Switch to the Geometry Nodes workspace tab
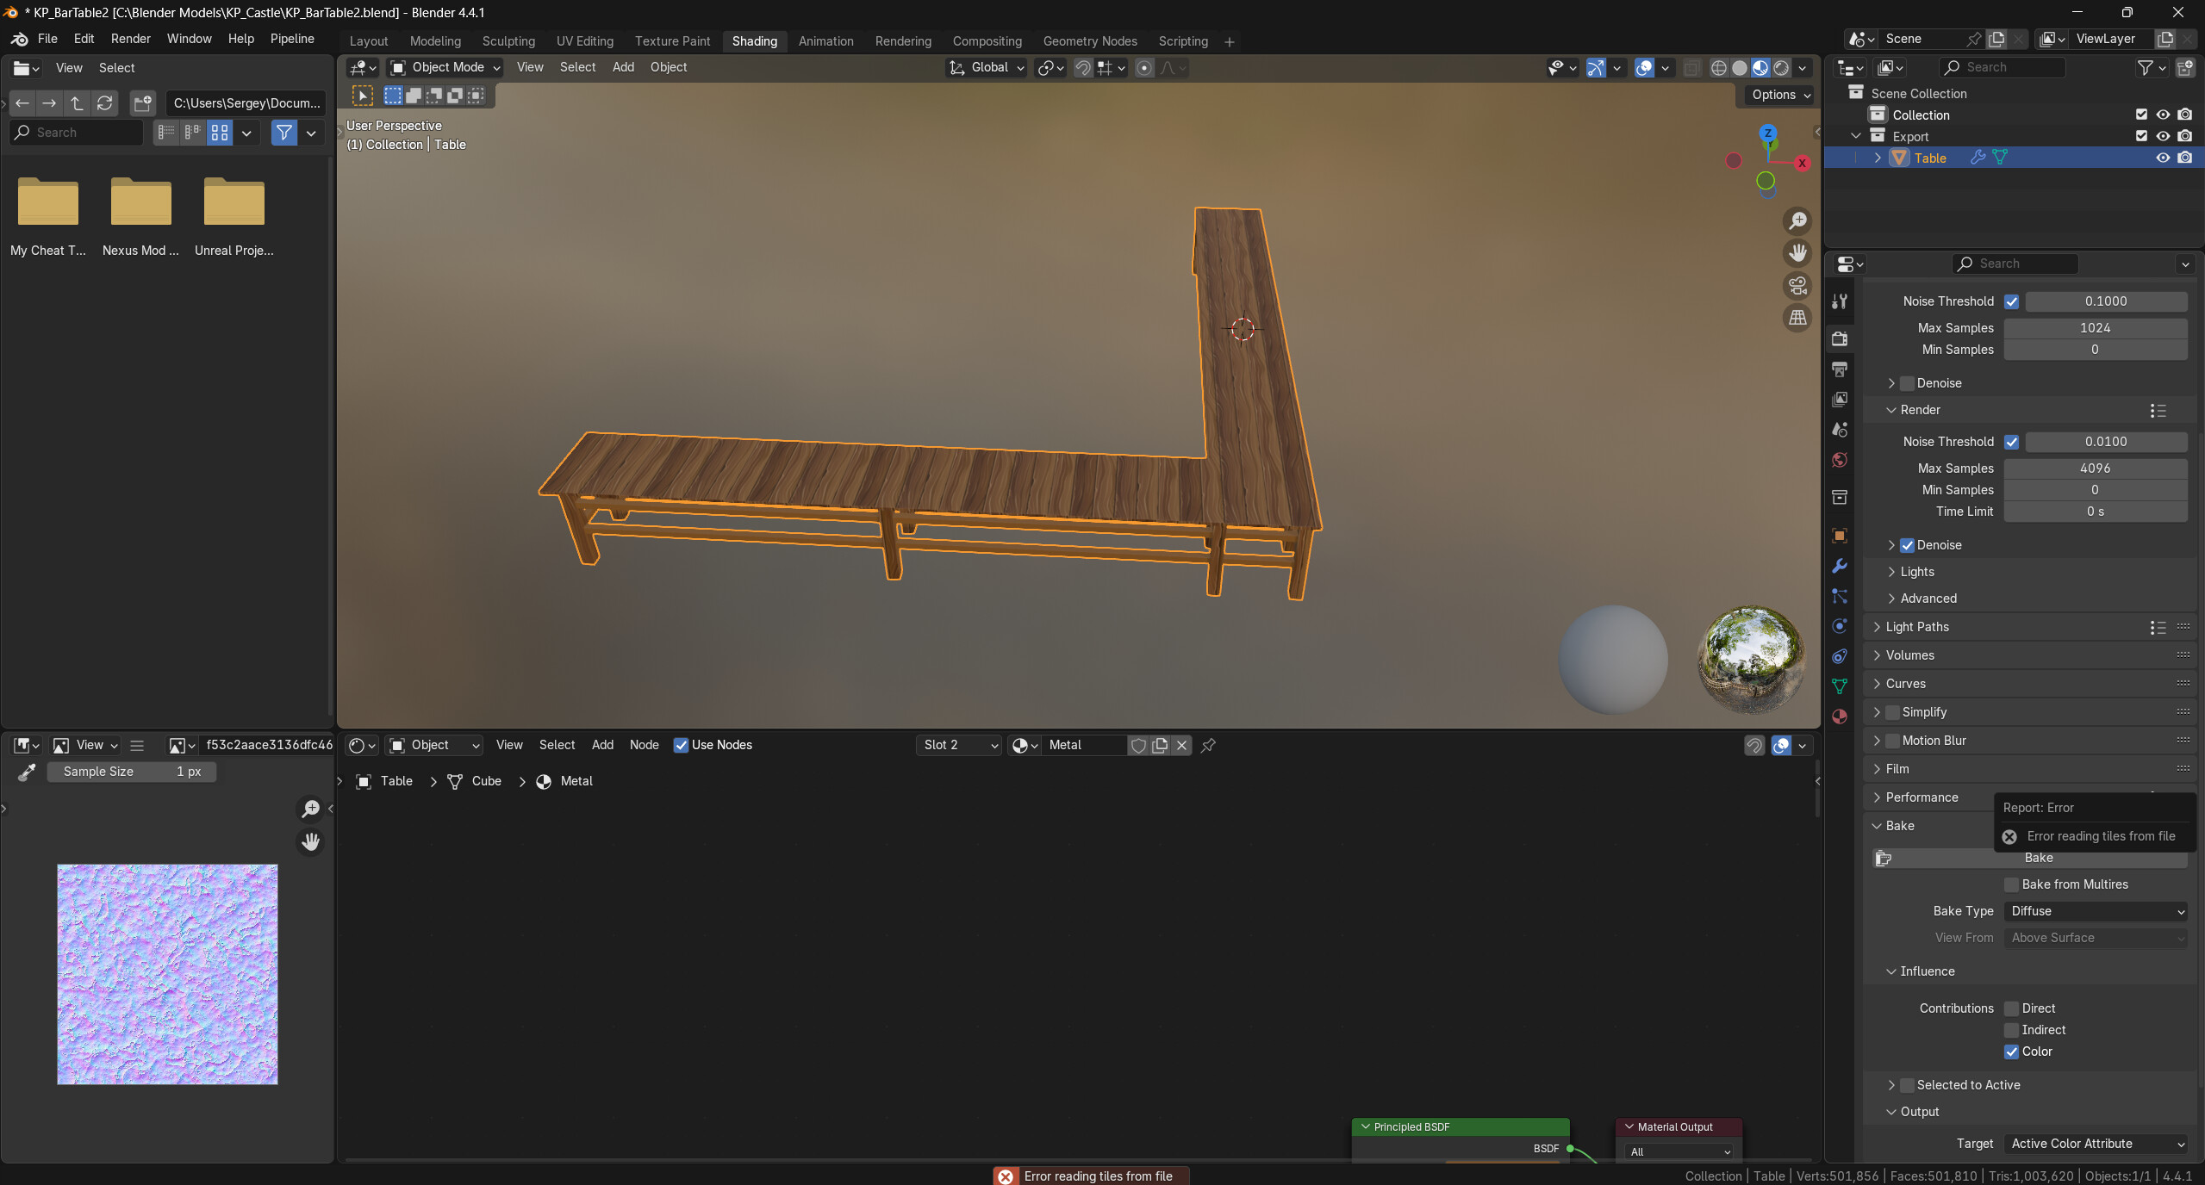 coord(1090,41)
